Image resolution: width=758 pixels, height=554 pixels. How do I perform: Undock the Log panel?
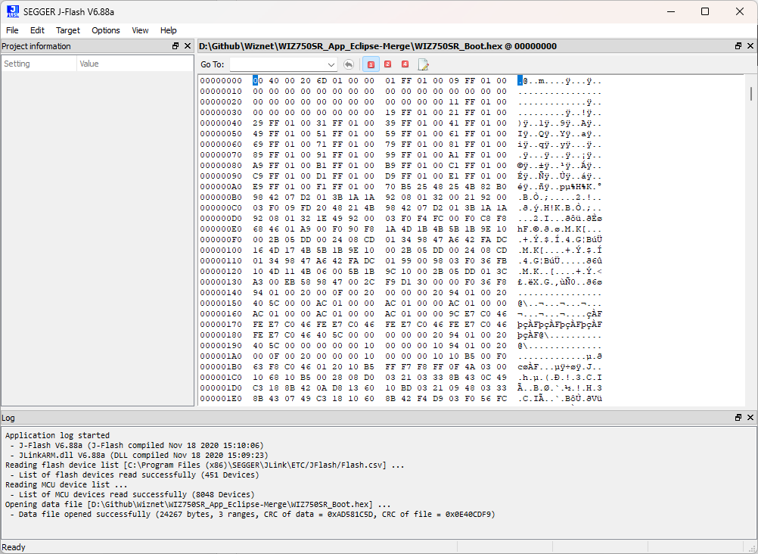(738, 418)
